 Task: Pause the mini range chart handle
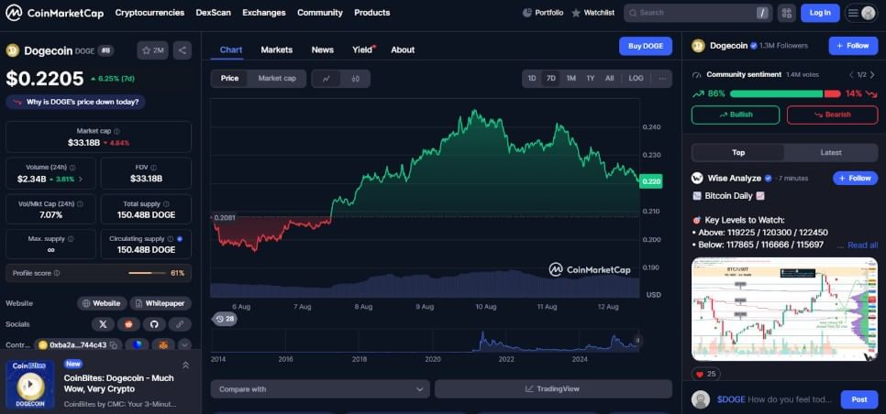(x=638, y=340)
